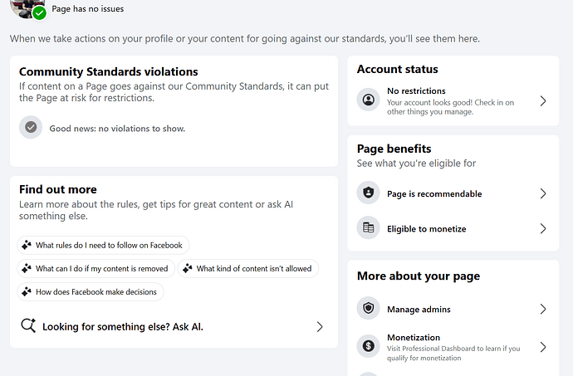Expand the Eligible to monetize chevron

[x=543, y=229]
